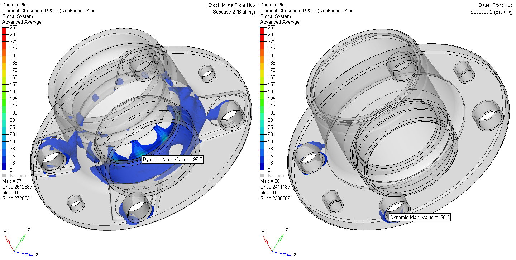Screen dimensions: 516x260
Task: Select the 'Max = 26' readout
Action: [x=270, y=181]
